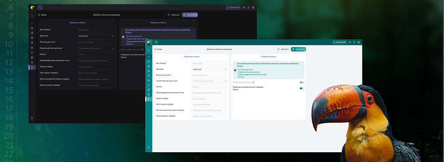Click Параметры облака heading in dark window

(x=77, y=22)
